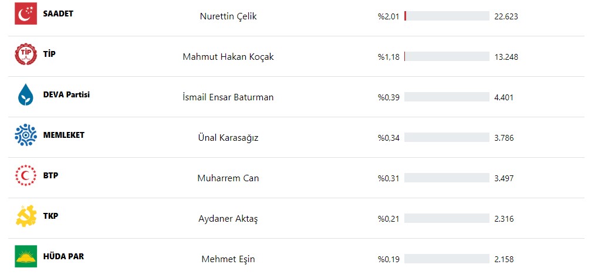Open candidate İsmail Ensar Baturman
Image resolution: width=591 pixels, height=278 pixels.
228,97
